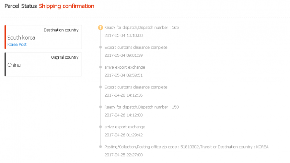Viewport: 290px width, 163px height.
Task: Click timeline dot for Dispatch number 150
Action: tap(100, 107)
